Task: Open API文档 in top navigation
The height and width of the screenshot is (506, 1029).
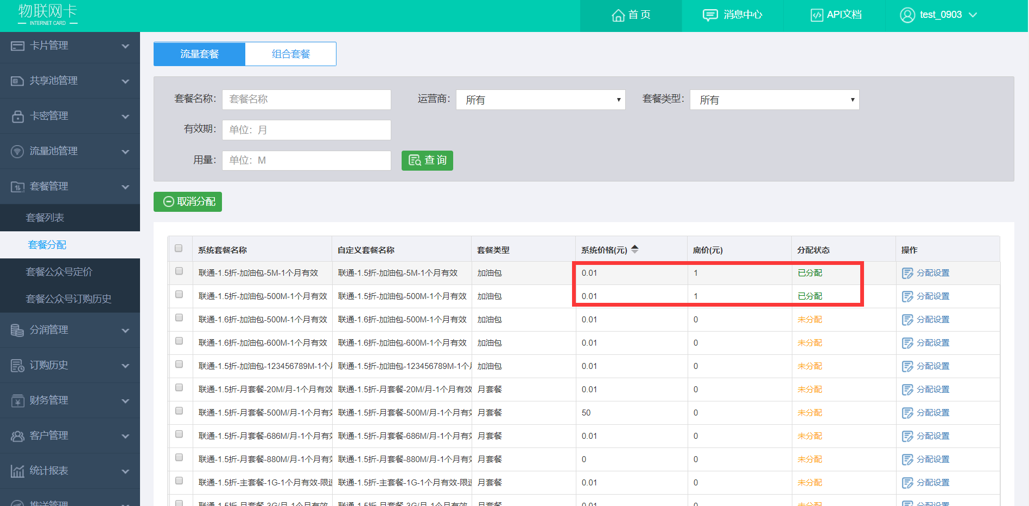Action: point(836,15)
